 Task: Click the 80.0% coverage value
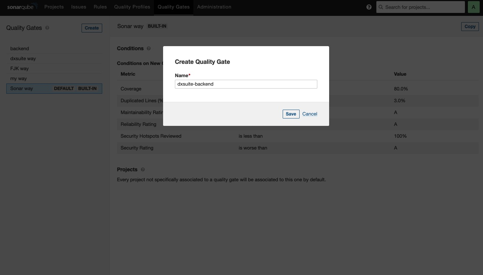(401, 89)
